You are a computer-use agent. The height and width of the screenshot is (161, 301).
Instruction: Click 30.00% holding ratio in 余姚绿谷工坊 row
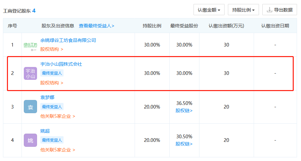pyautogui.click(x=152, y=45)
